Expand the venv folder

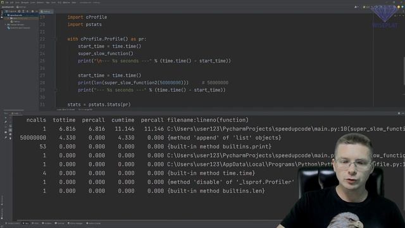8,18
